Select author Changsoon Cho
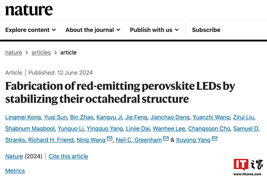The width and height of the screenshot is (267, 177). point(209,129)
